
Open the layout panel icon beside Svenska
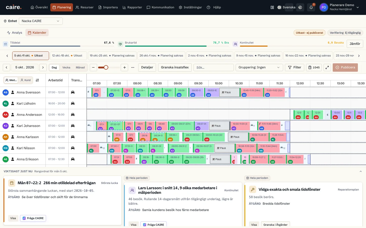272,7
